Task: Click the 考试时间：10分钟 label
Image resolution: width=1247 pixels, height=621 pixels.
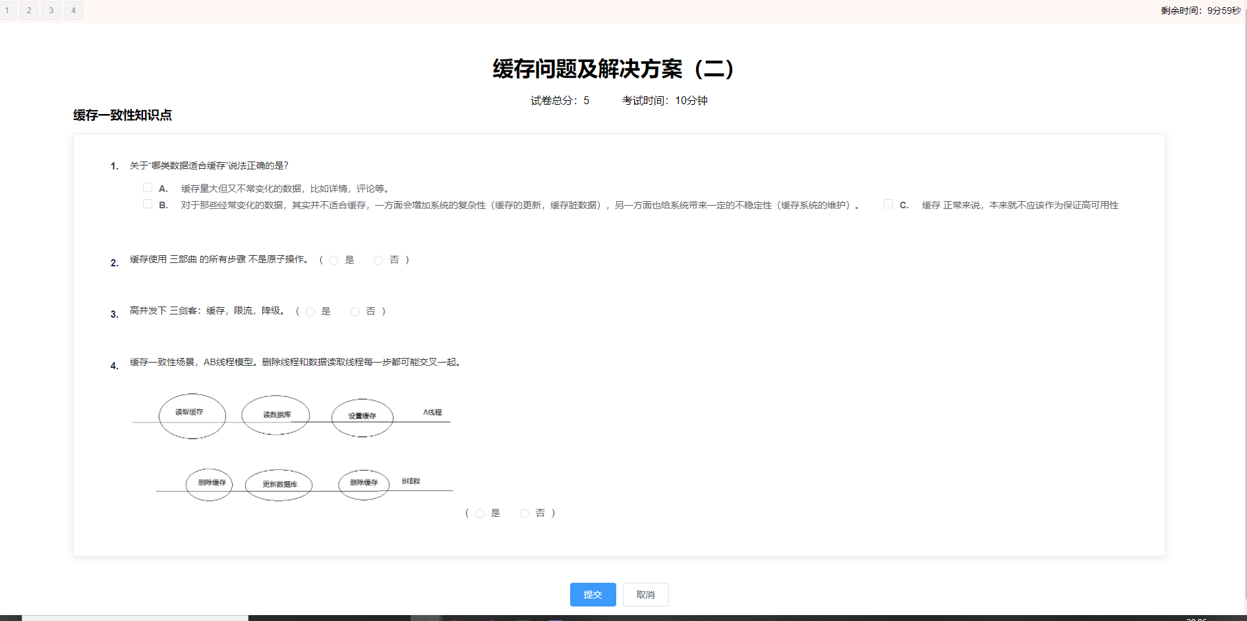Action: [x=665, y=101]
